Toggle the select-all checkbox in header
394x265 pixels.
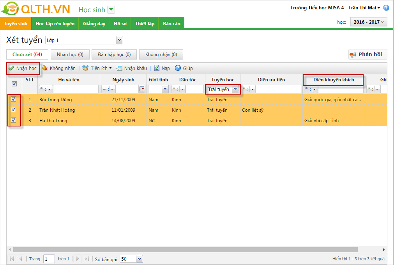tap(14, 84)
